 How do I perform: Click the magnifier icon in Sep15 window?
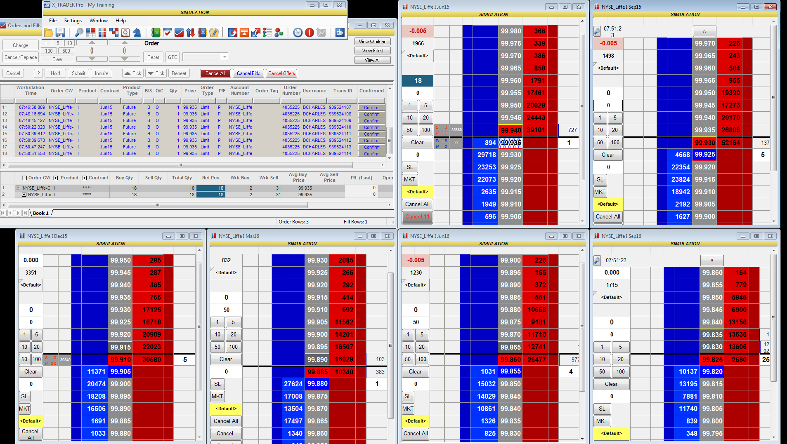(597, 31)
